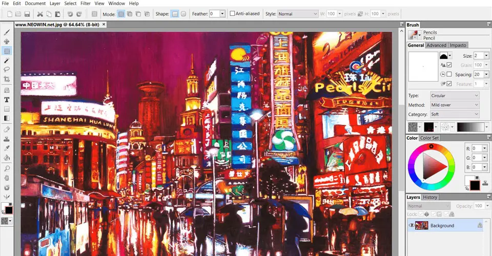Select the Perspective grid tool
This screenshot has width=492, height=256.
[7, 90]
